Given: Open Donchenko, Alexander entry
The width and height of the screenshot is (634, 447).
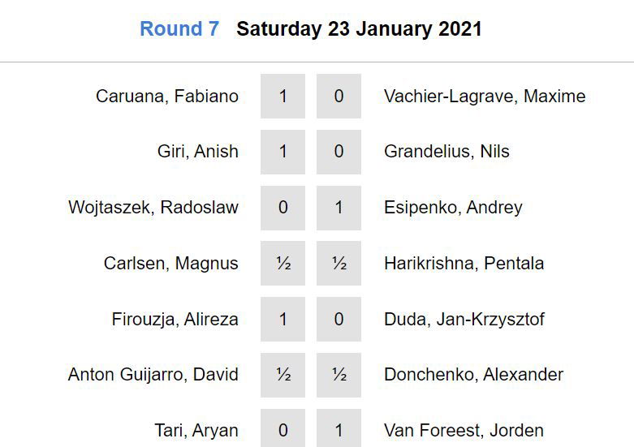Looking at the screenshot, I should [x=473, y=375].
